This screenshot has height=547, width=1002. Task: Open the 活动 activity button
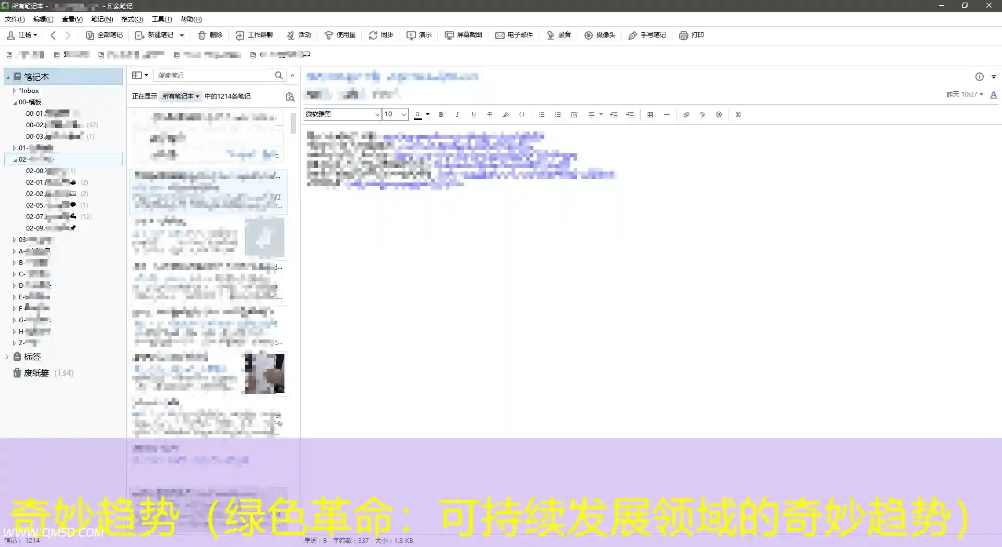pos(299,35)
